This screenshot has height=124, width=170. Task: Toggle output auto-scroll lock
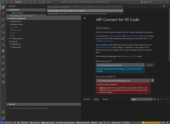click(x=158, y=99)
